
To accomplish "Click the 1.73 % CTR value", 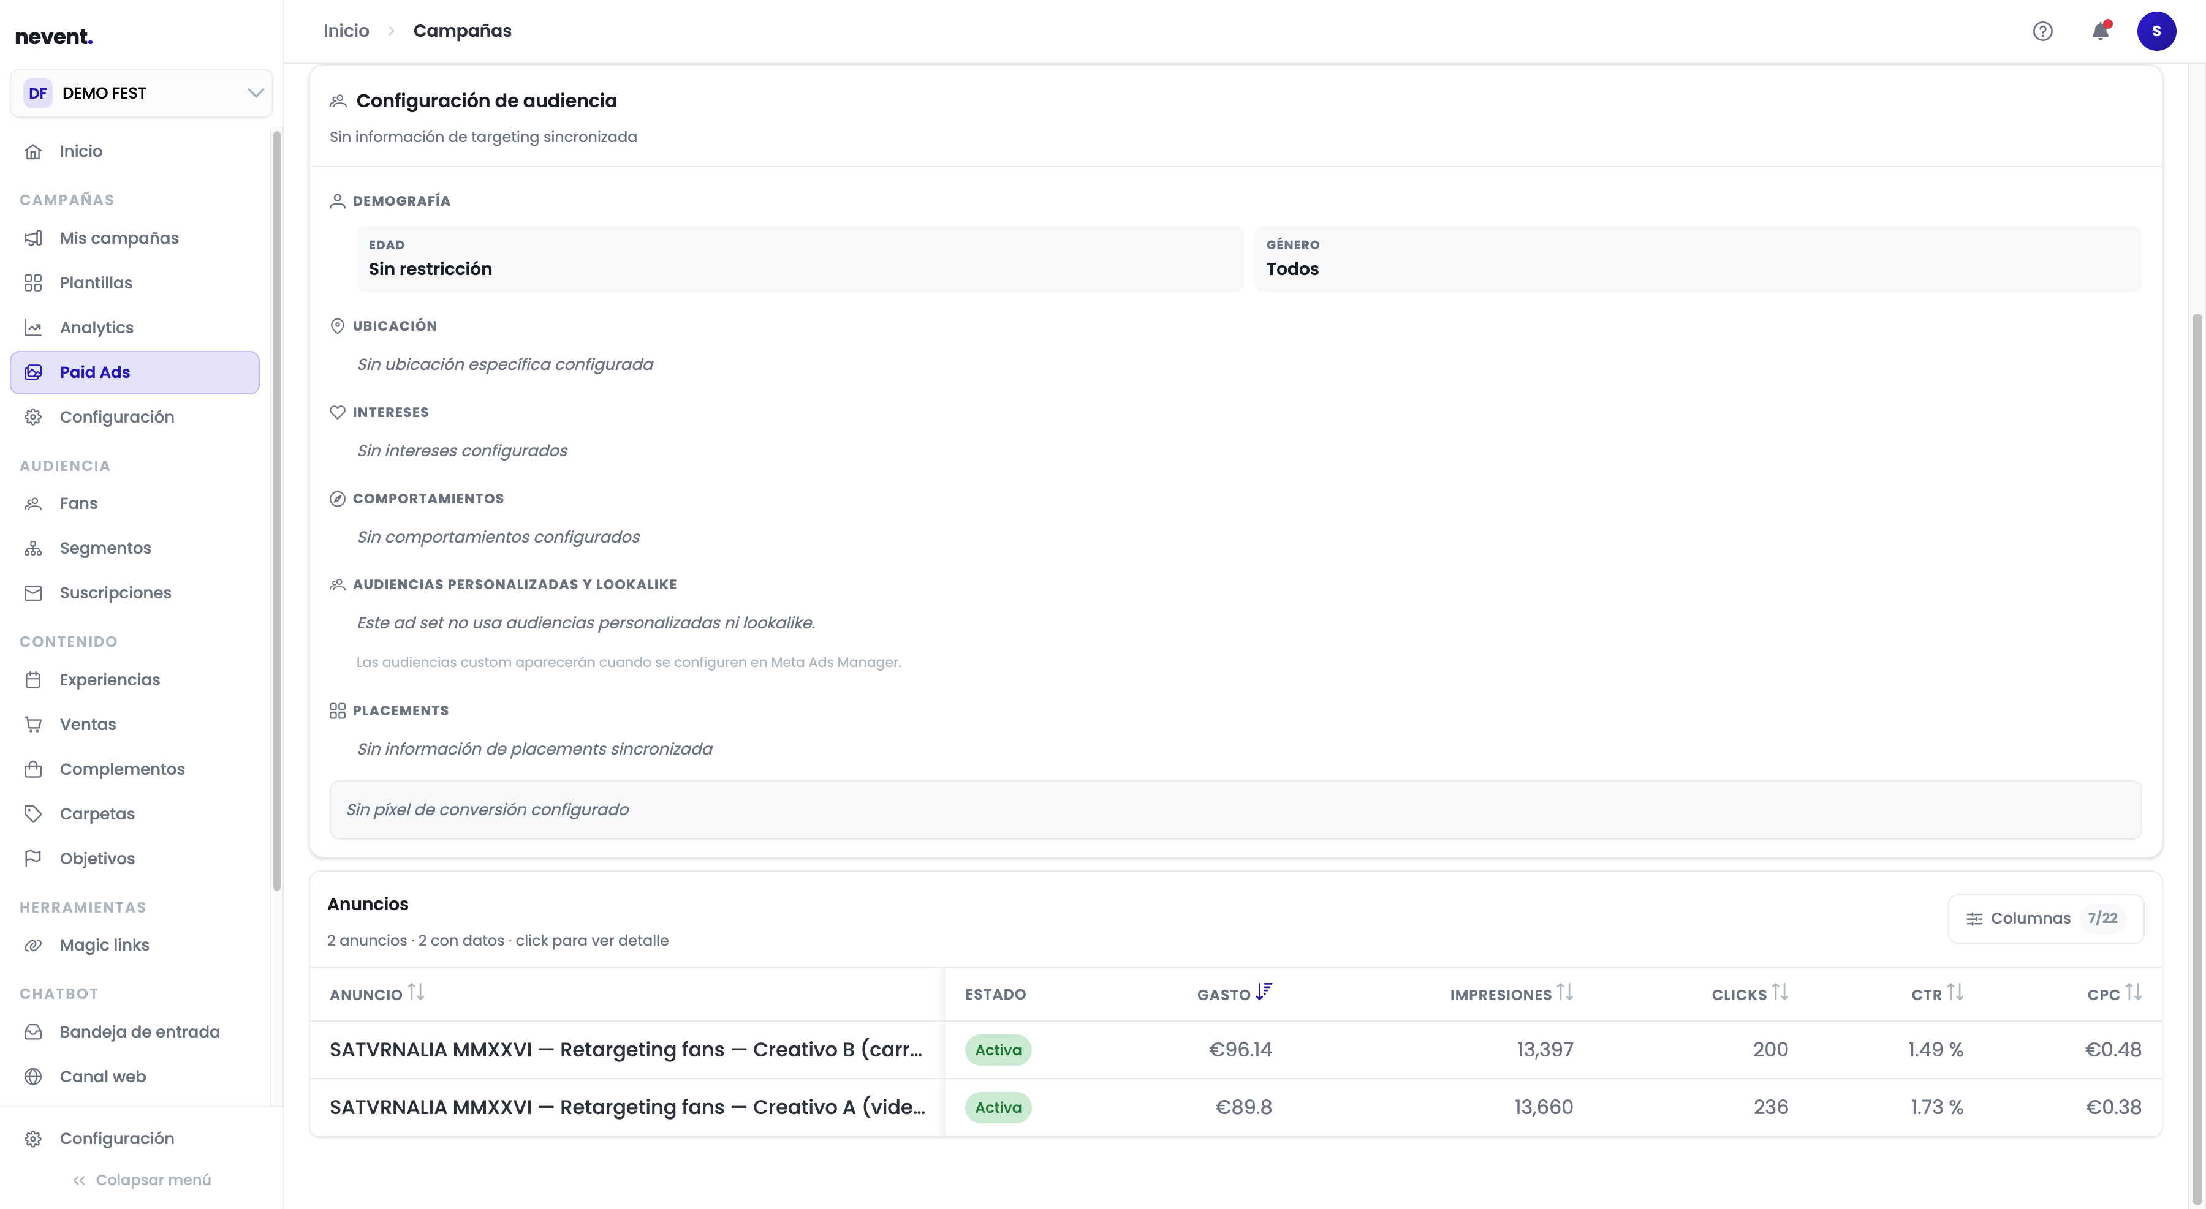I will click(x=1936, y=1107).
